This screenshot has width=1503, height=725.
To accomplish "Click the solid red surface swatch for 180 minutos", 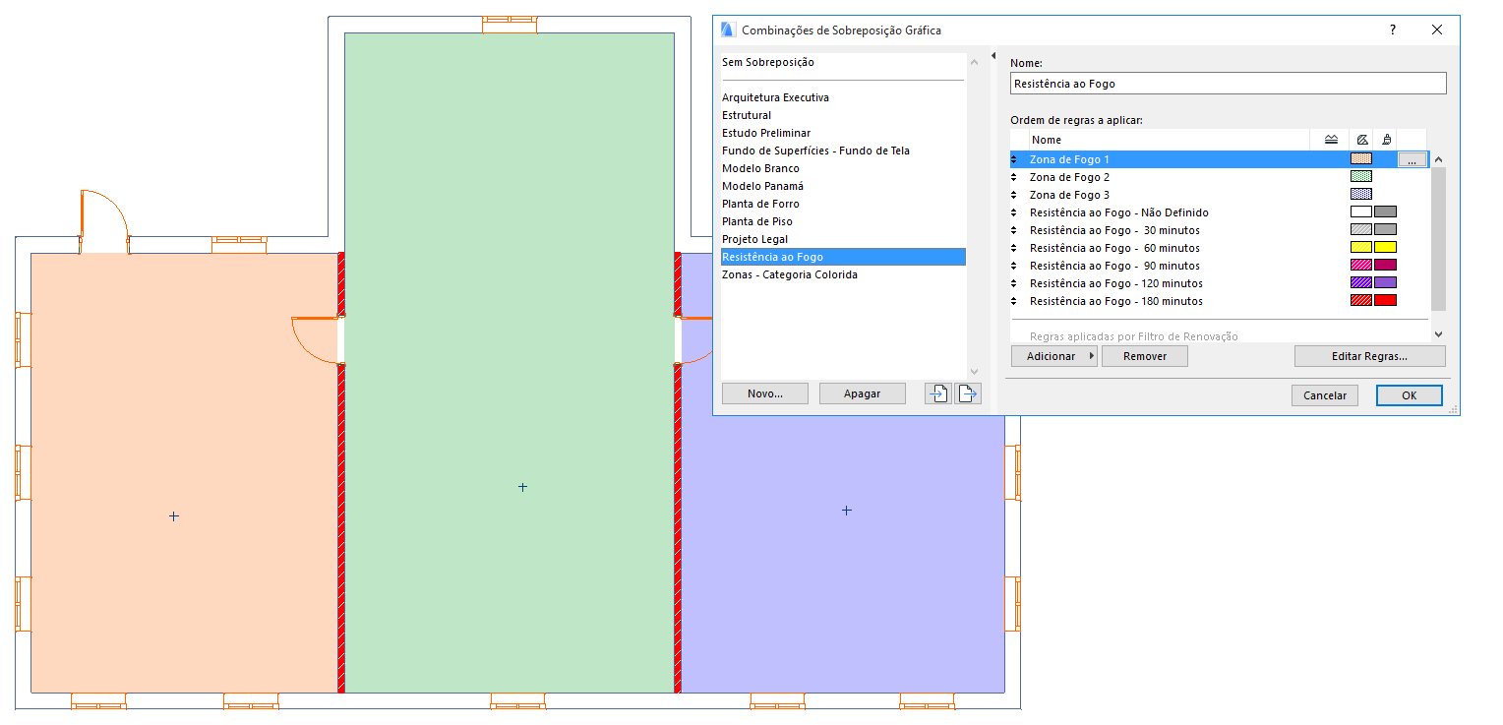I will tap(1385, 301).
